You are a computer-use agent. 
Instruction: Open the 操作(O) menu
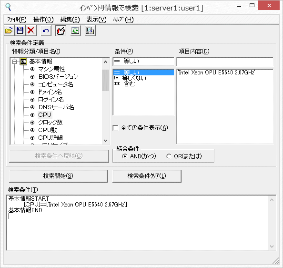point(43,20)
